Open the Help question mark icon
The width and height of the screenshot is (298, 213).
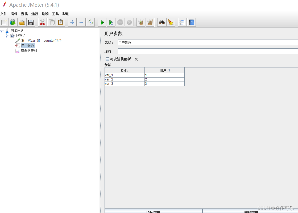coord(192,22)
